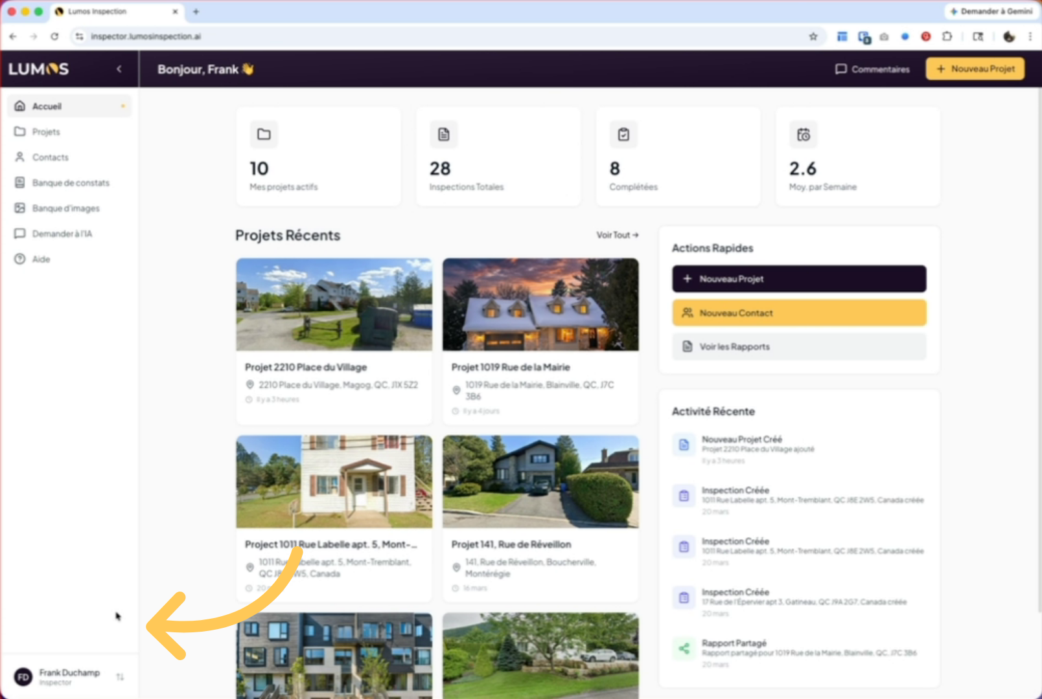
Task: Go to Accueil in the sidebar
Action: 69,106
